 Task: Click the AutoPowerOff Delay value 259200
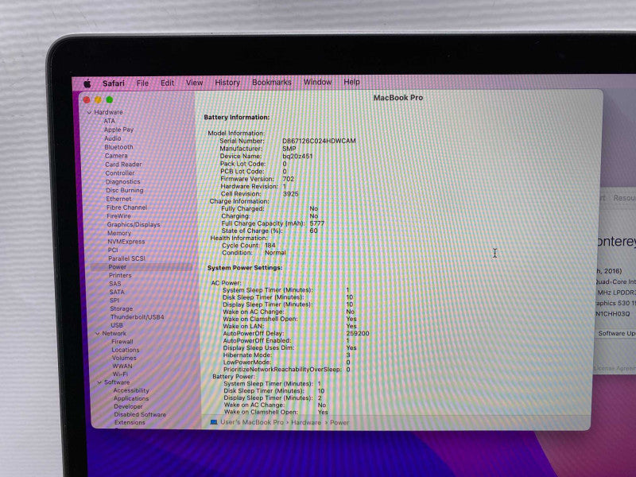357,333
